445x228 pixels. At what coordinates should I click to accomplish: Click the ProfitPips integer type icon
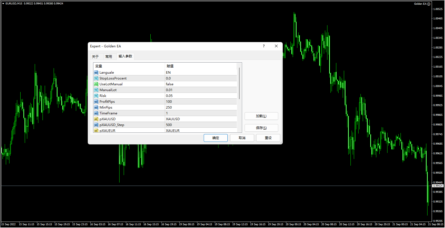96,102
